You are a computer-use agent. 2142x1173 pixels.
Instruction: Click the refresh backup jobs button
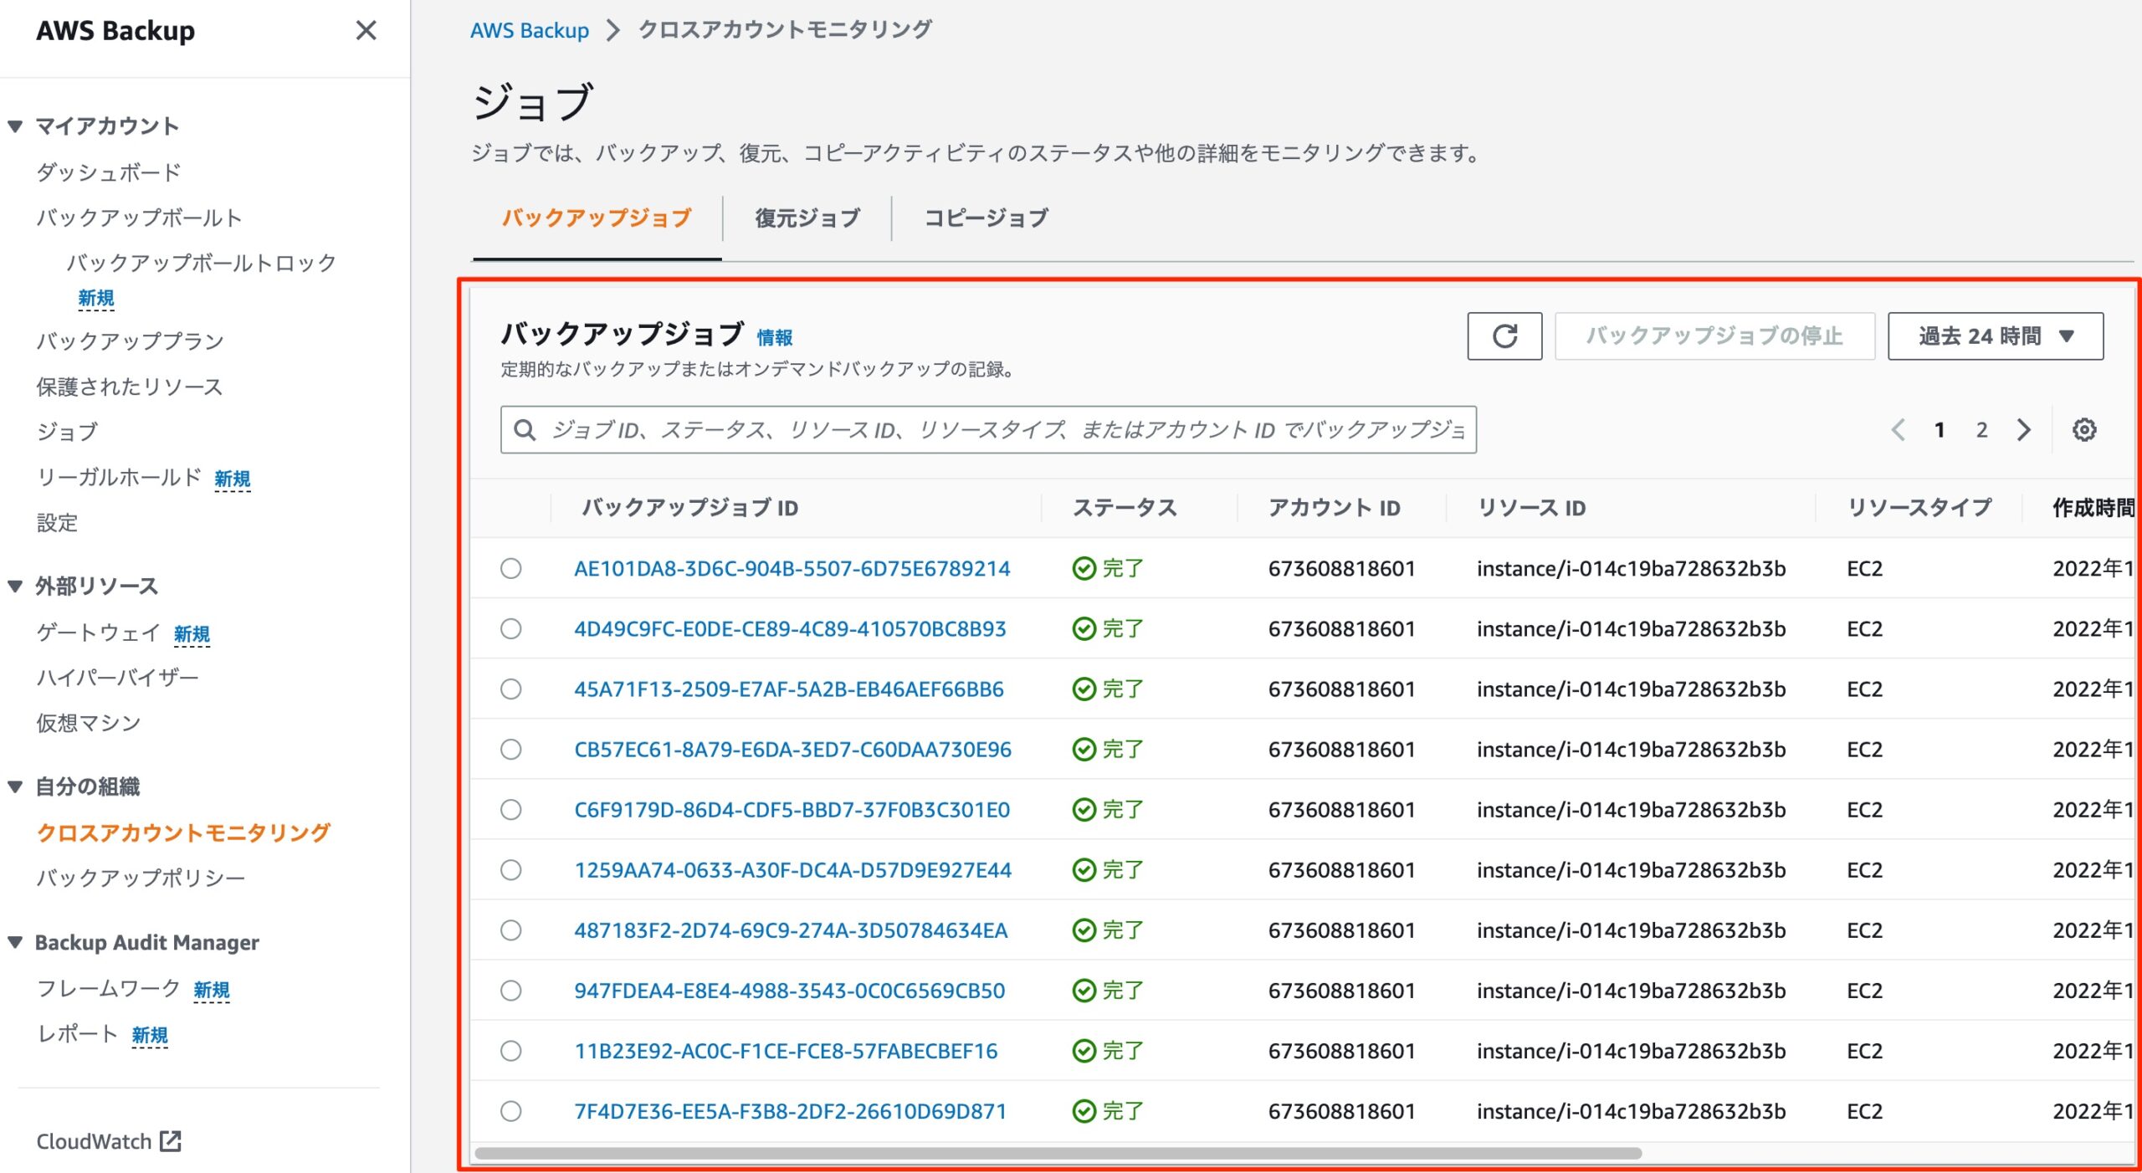pyautogui.click(x=1504, y=336)
